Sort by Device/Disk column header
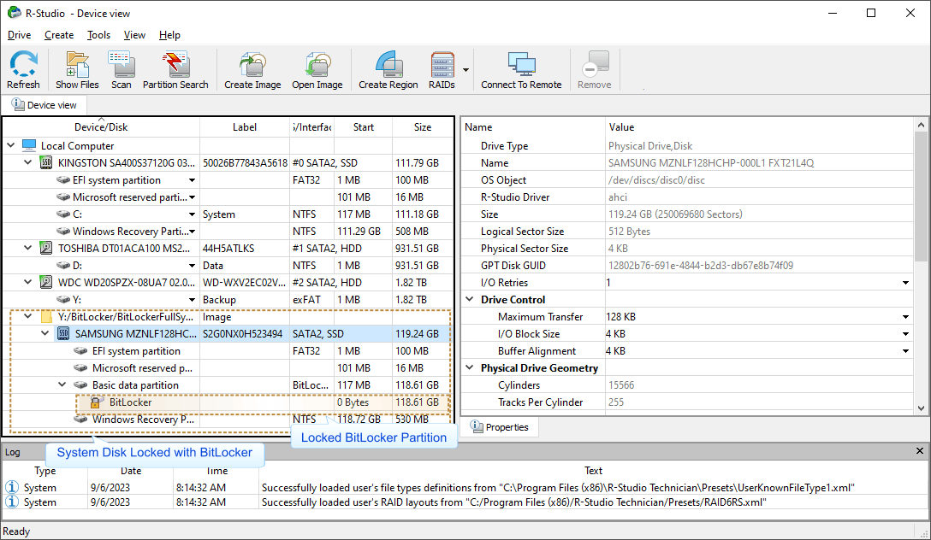 coord(101,126)
